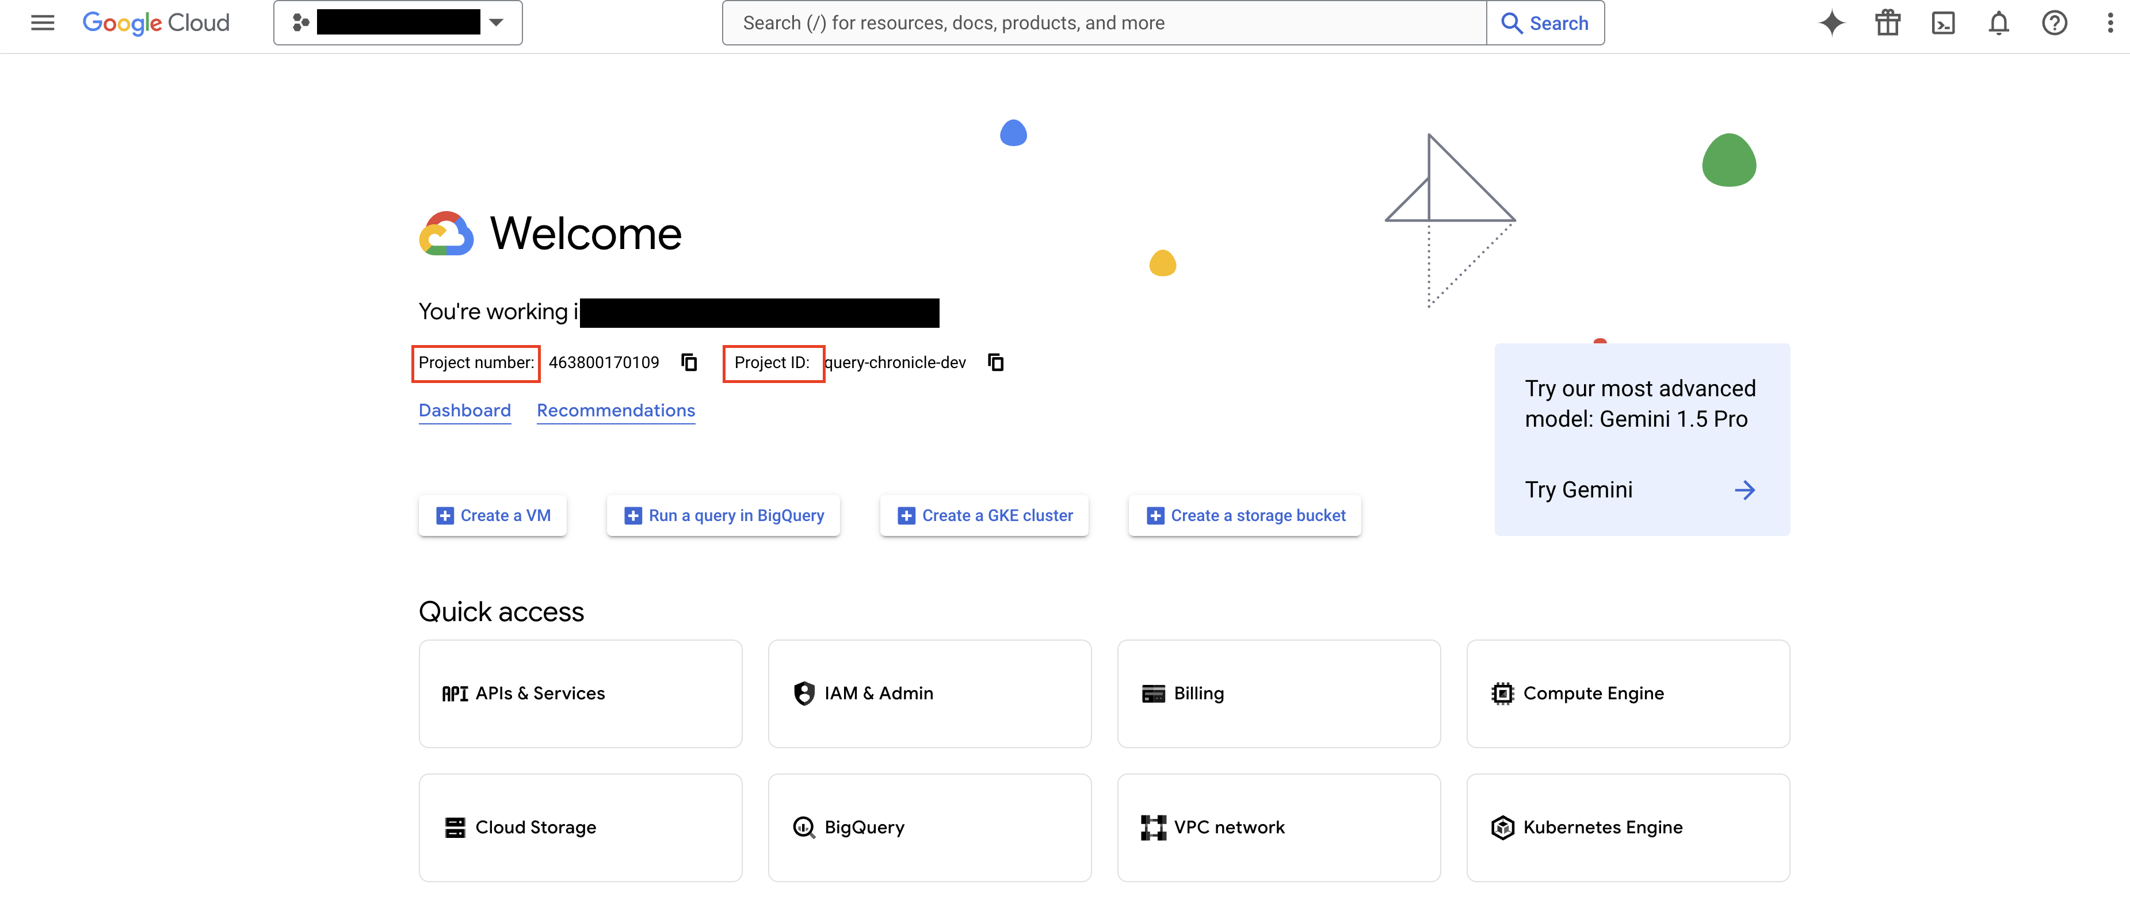Click the Try Gemini arrow
Image resolution: width=2130 pixels, height=919 pixels.
pos(1745,490)
